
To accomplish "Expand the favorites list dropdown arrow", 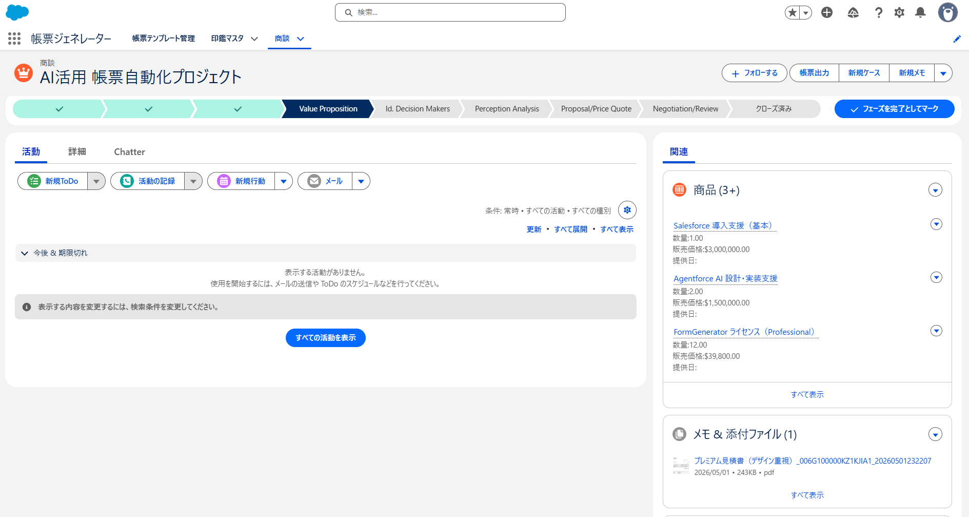I will pyautogui.click(x=806, y=12).
